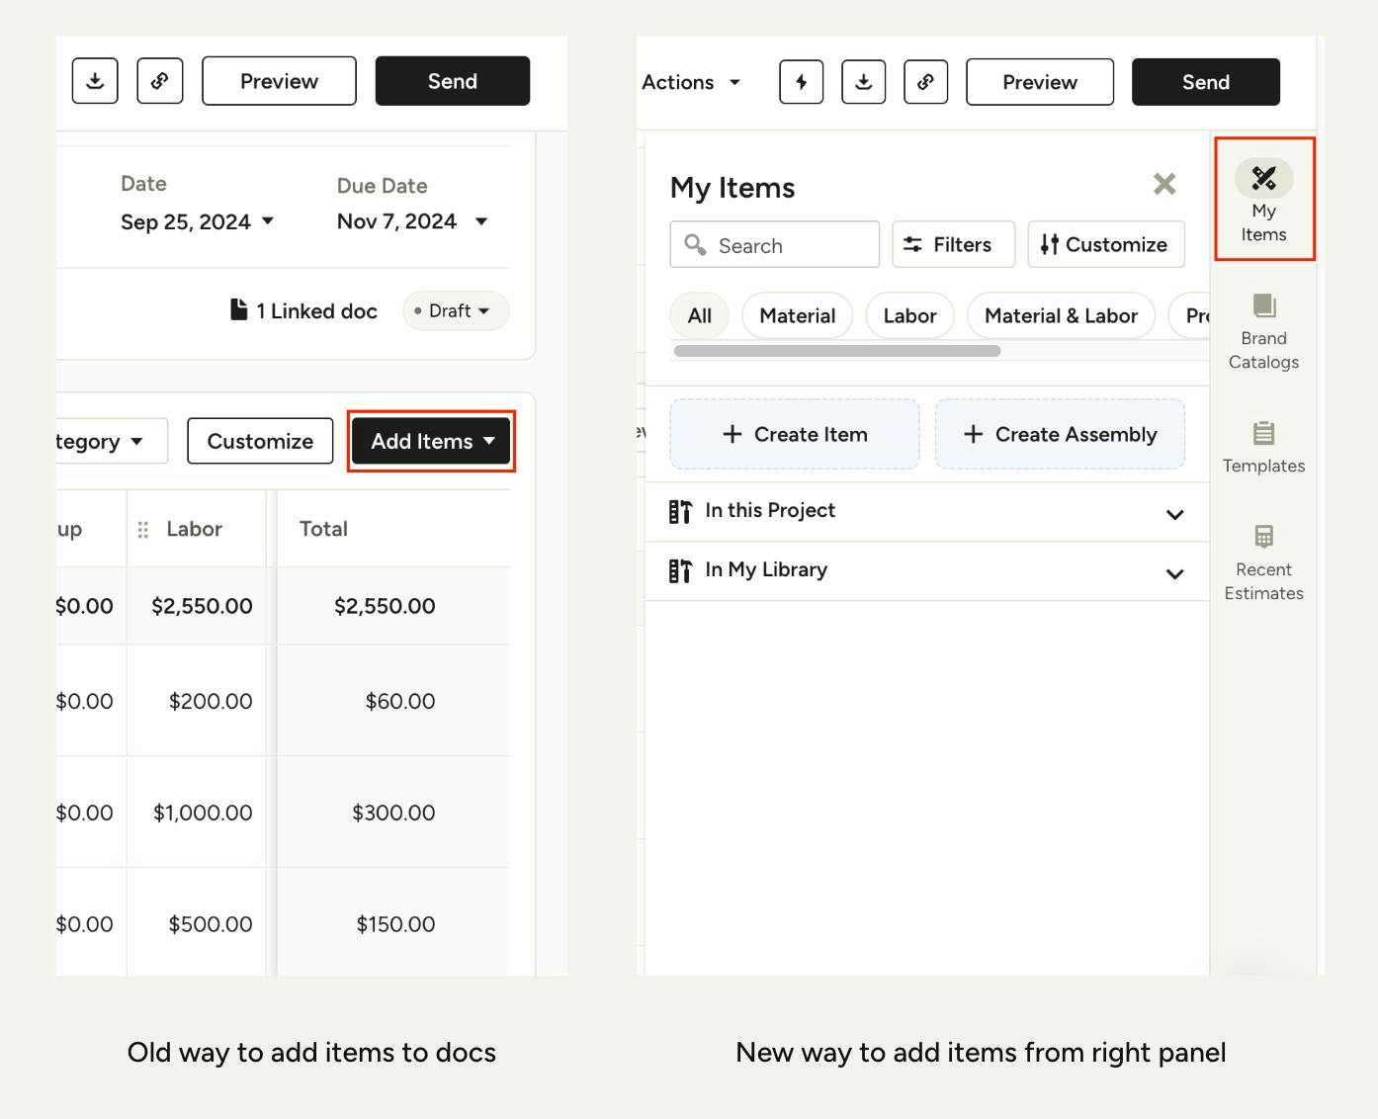The height and width of the screenshot is (1119, 1378).
Task: Close the My Items panel
Action: (x=1163, y=184)
